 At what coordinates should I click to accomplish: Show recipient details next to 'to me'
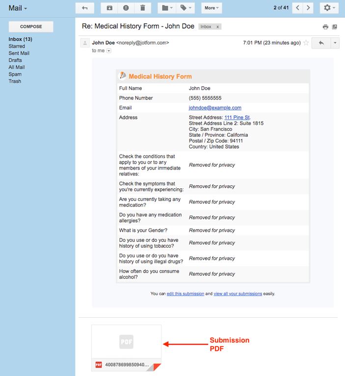click(109, 50)
